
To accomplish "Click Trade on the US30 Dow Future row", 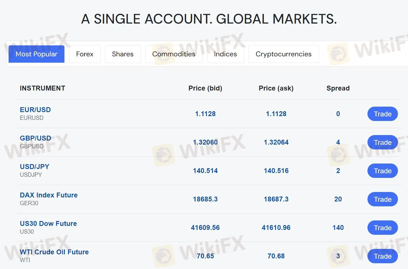I will tap(382, 228).
